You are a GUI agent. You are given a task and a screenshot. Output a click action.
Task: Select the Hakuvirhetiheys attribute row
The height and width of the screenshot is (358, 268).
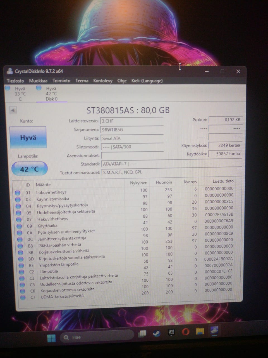coord(125,217)
